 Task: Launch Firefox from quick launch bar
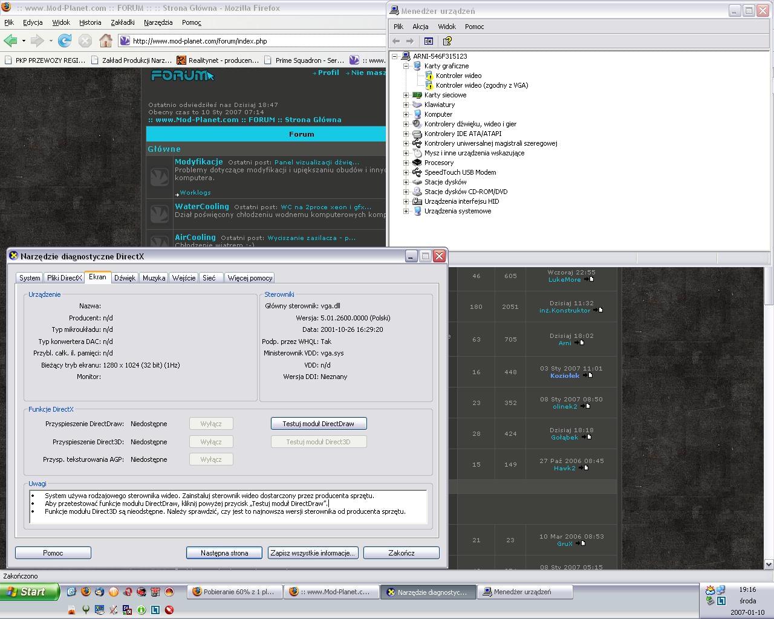pos(85,592)
